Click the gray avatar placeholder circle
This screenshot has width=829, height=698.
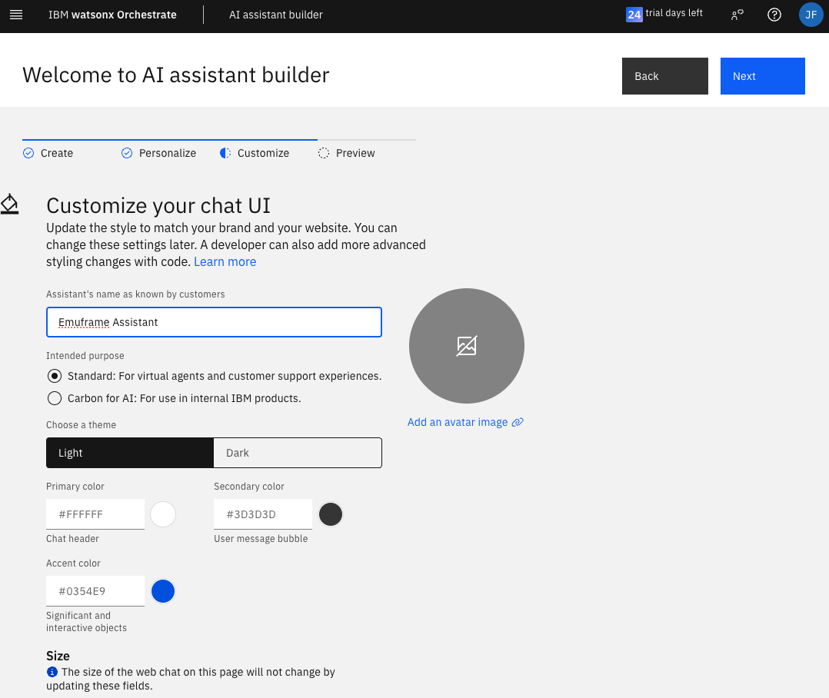click(467, 346)
